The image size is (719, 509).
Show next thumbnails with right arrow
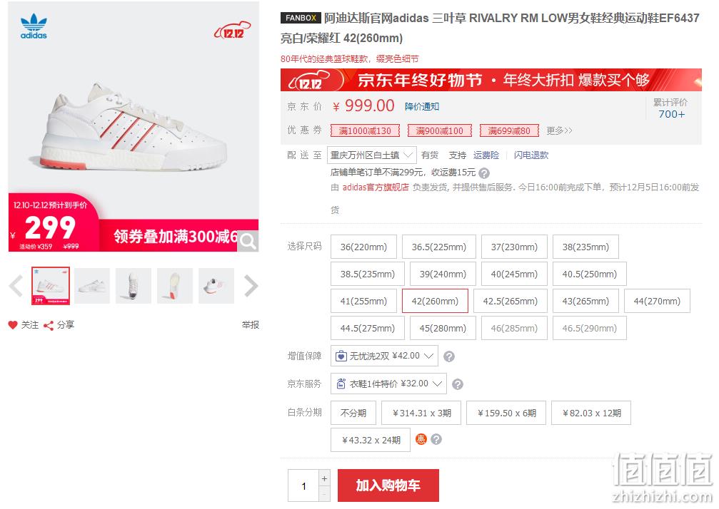click(251, 286)
